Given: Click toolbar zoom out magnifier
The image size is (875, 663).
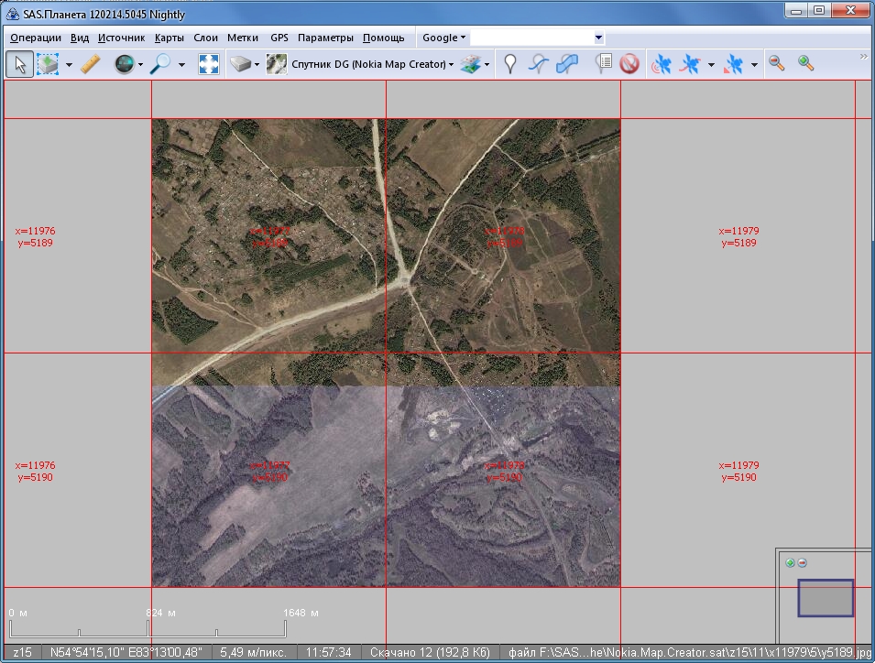Looking at the screenshot, I should 776,63.
